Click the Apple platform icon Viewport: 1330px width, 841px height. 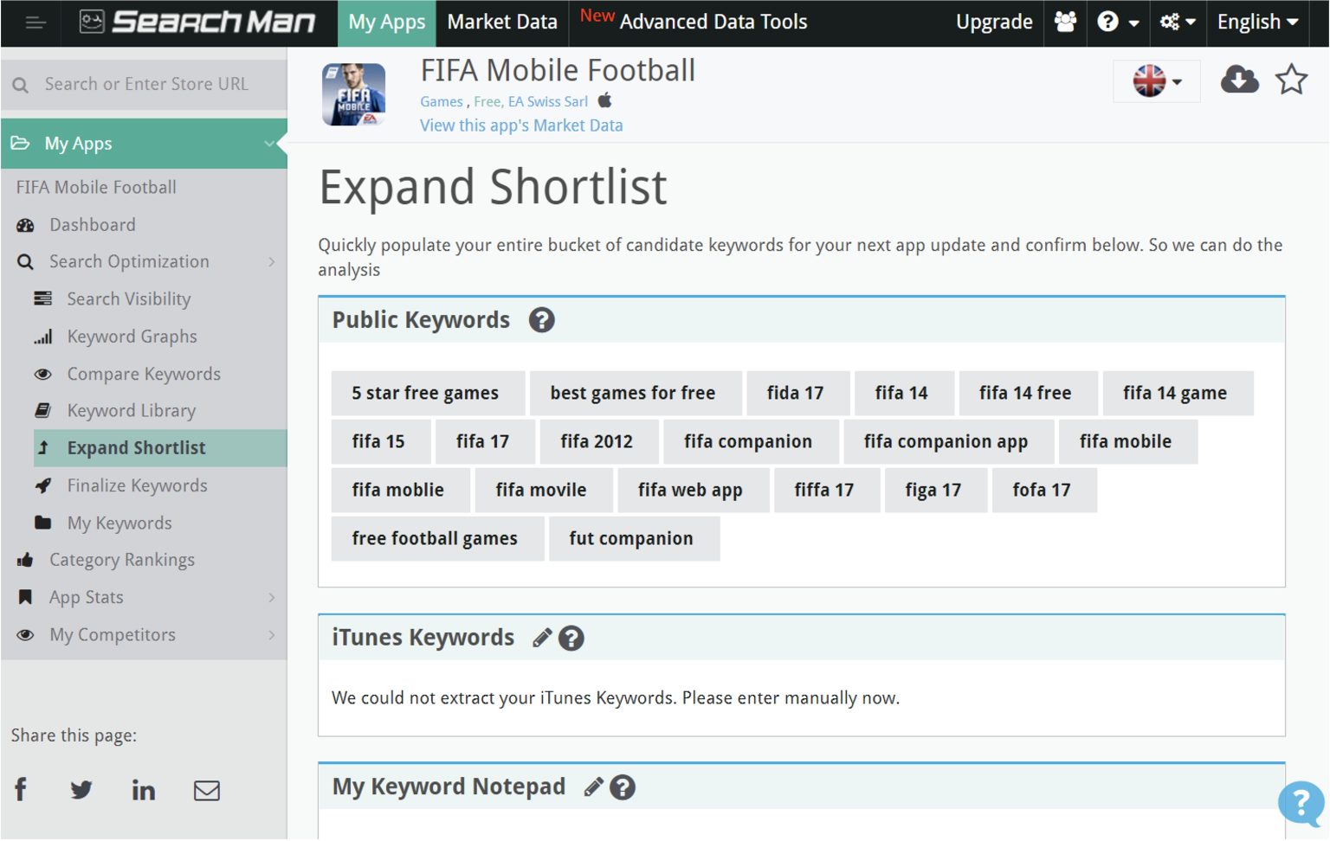click(x=605, y=100)
